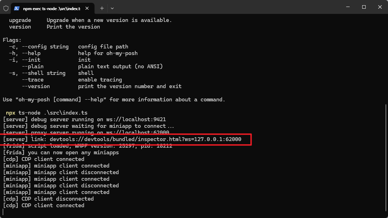Click the npx ts-node command line
The width and height of the screenshot is (388, 218).
46,113
